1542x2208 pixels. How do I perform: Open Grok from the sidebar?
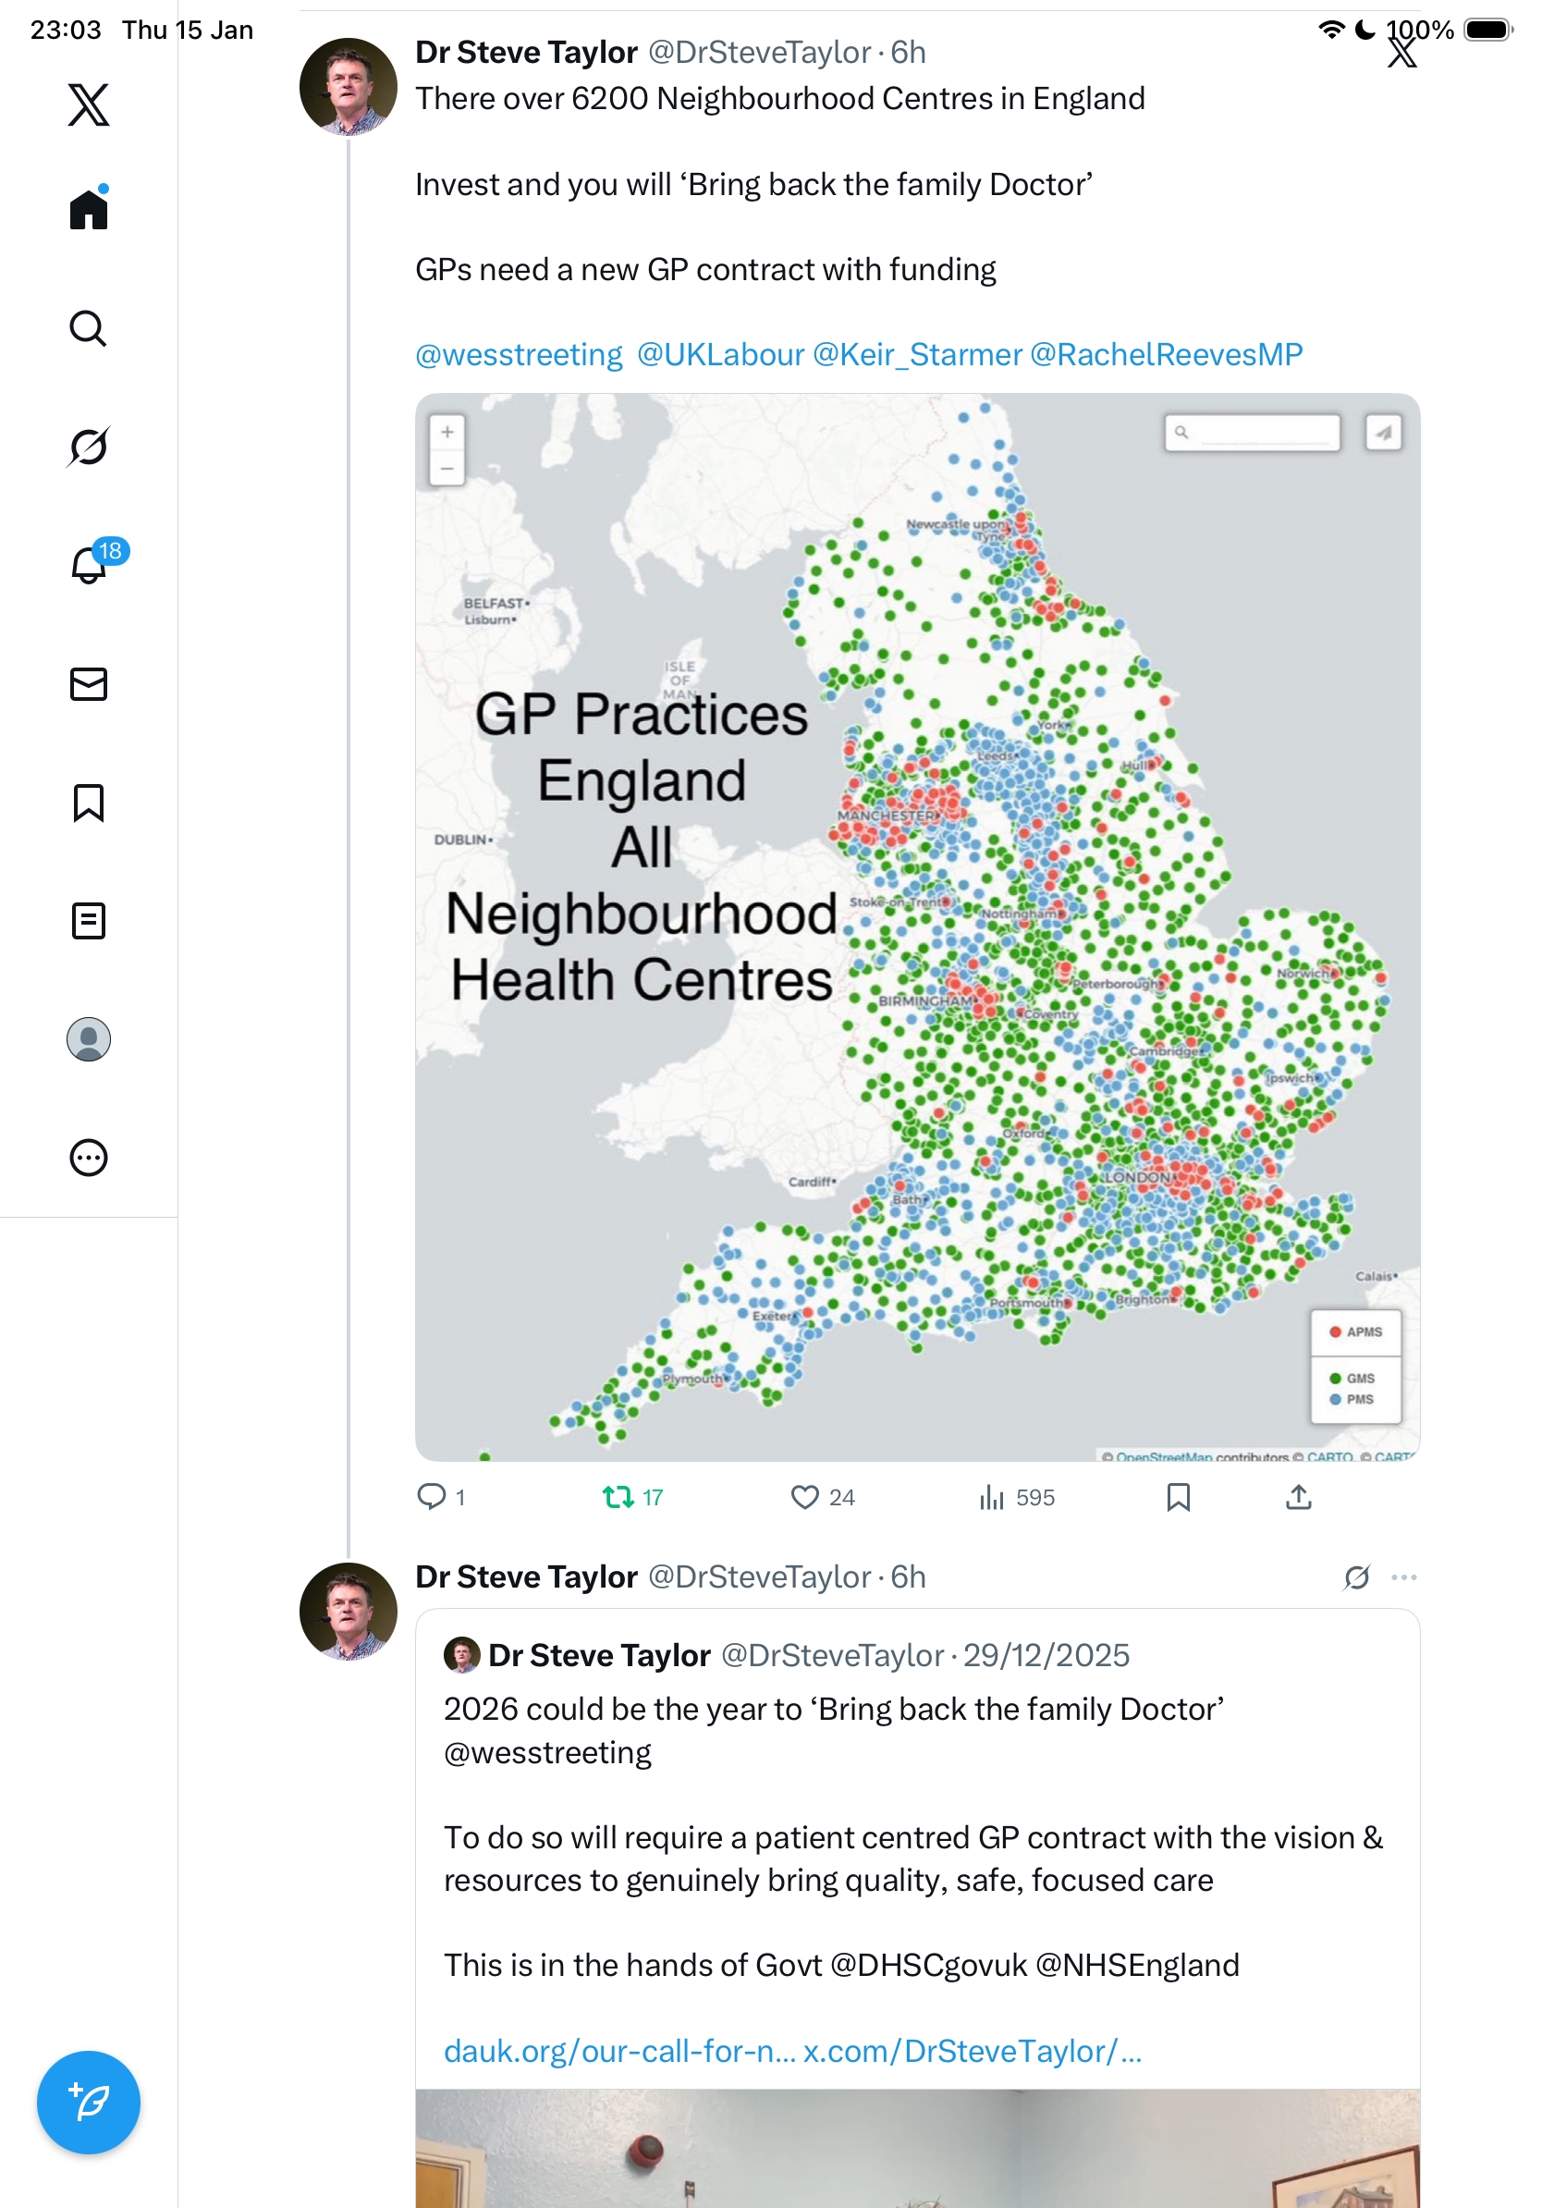[89, 447]
